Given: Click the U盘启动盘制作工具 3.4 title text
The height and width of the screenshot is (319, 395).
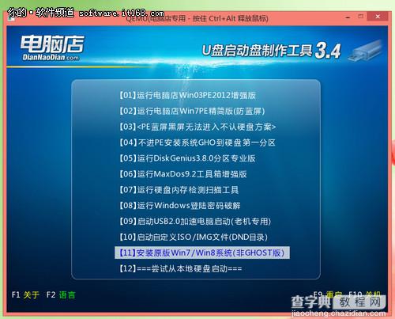Looking at the screenshot, I should click(272, 50).
